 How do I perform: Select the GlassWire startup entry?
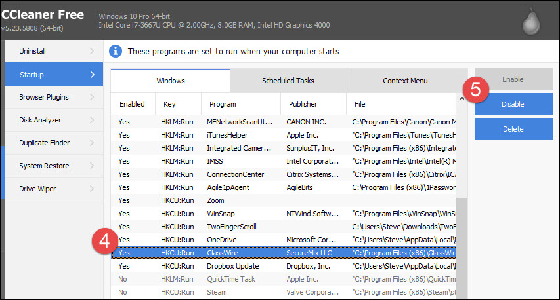[x=284, y=253]
